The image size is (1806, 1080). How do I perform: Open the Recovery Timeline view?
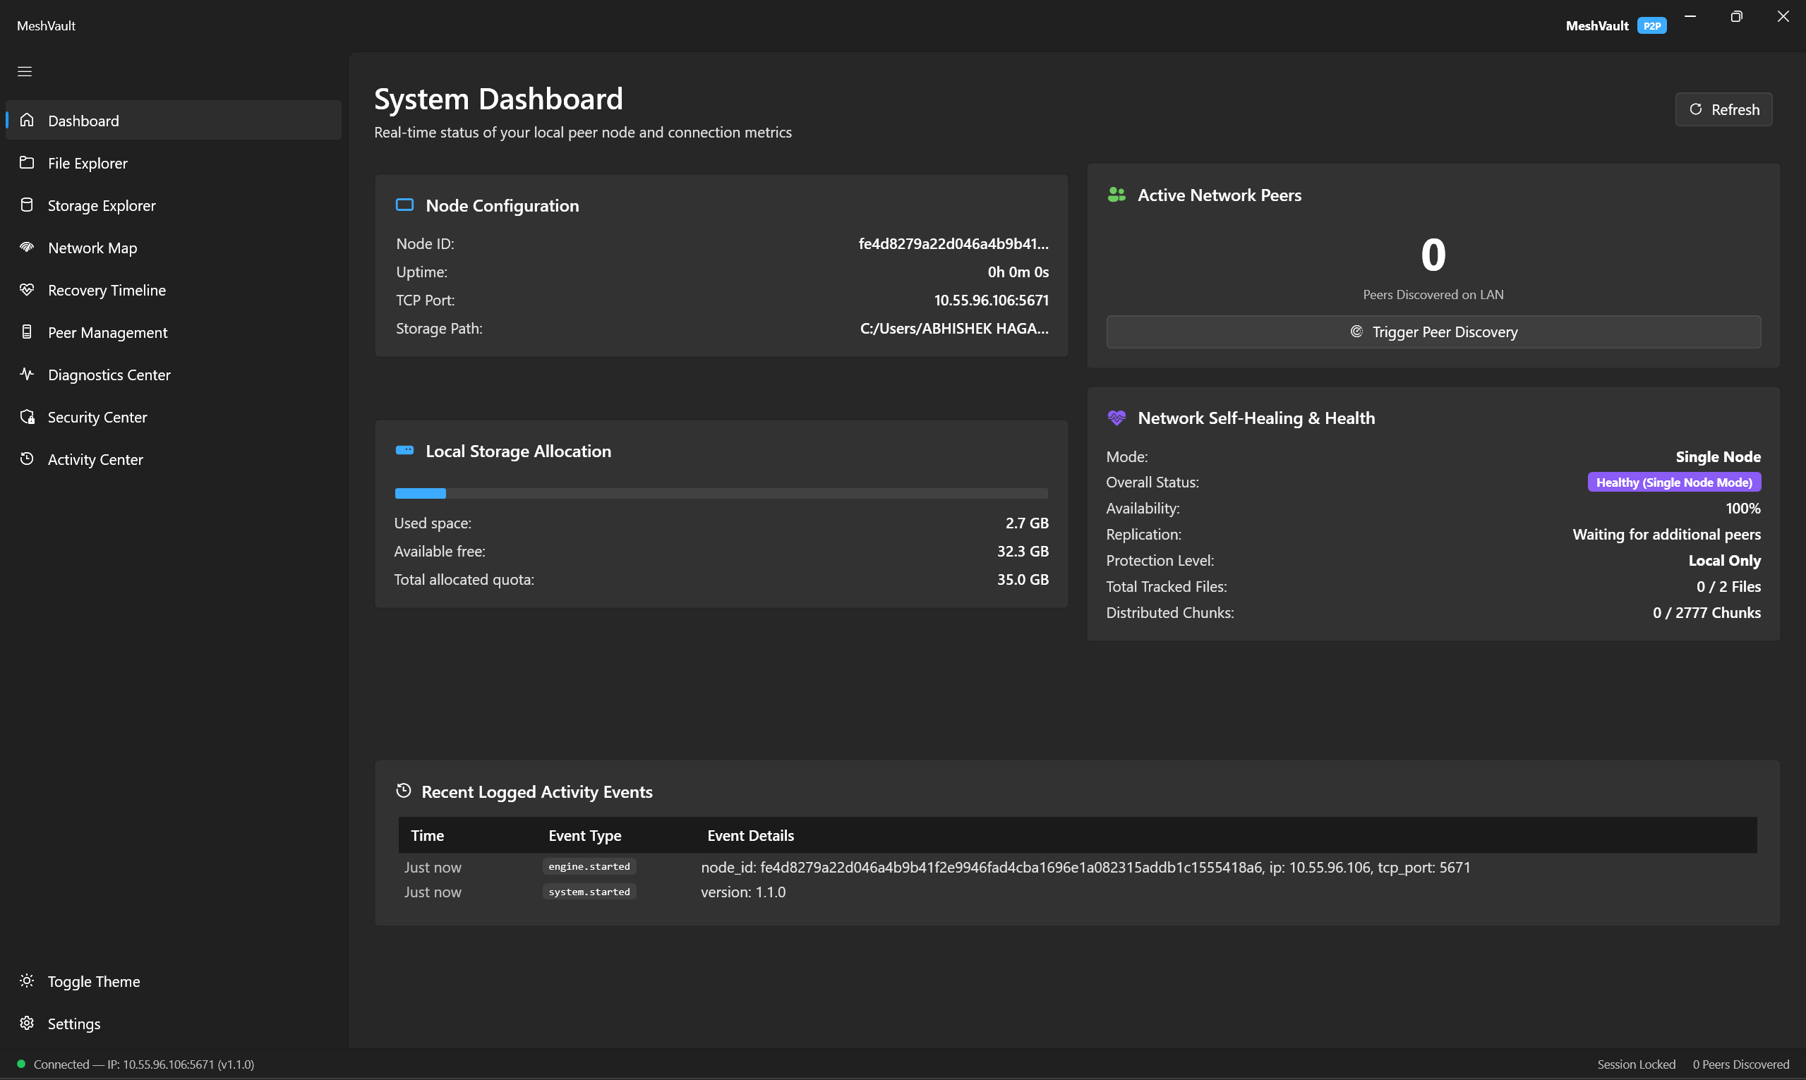(x=173, y=290)
